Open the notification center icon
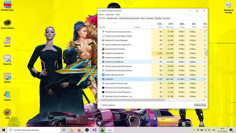236x133 pixels. (231, 130)
